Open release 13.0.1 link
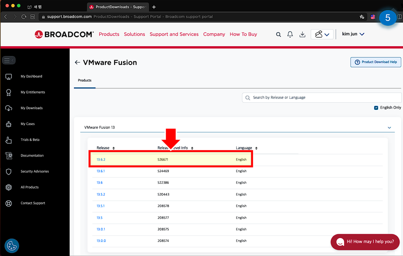Screen dimensions: 403x256 [x=101, y=229]
